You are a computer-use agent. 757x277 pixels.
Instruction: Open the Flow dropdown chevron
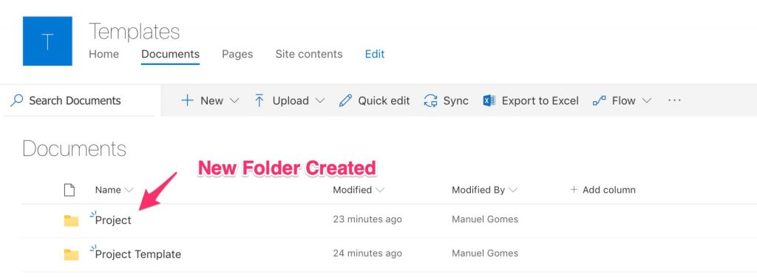[x=646, y=100]
